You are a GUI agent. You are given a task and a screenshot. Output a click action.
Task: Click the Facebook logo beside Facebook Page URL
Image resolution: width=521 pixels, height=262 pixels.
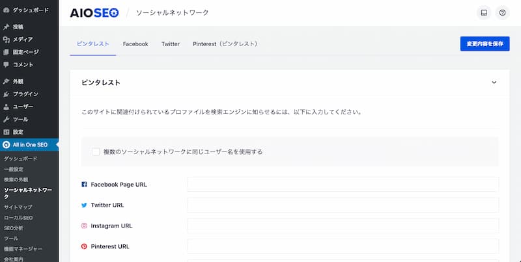pos(84,185)
